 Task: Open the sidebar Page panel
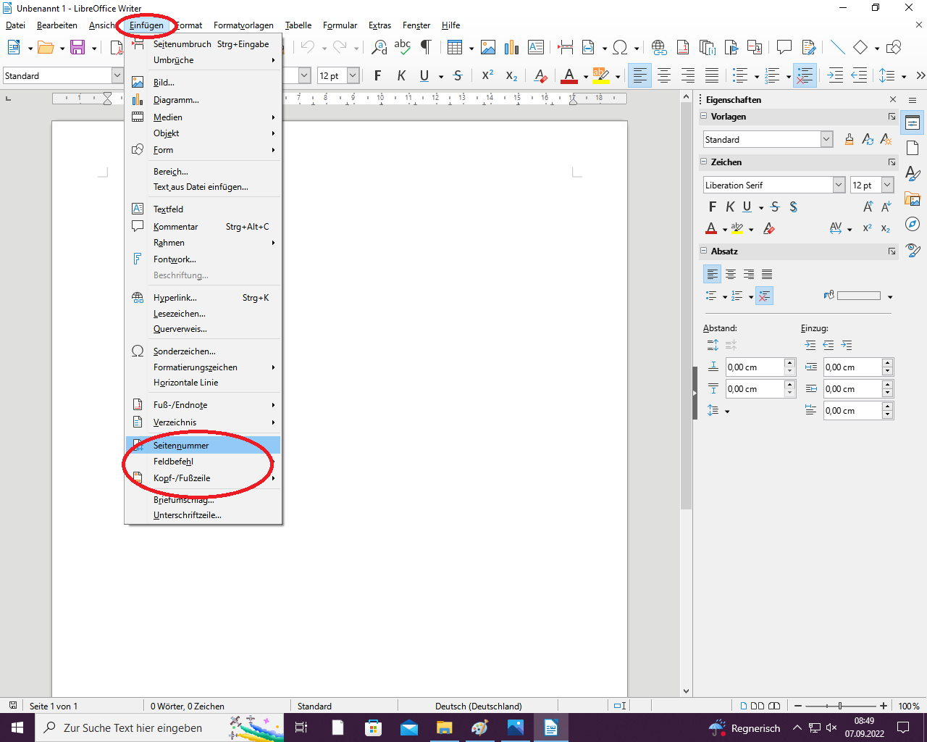click(913, 149)
